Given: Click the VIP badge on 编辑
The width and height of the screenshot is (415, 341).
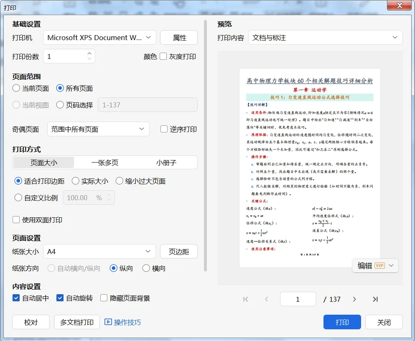Looking at the screenshot, I should pos(380,266).
